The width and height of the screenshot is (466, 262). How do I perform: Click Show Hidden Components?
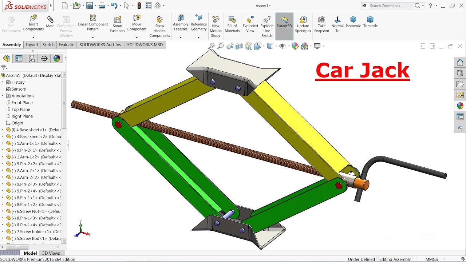(159, 27)
